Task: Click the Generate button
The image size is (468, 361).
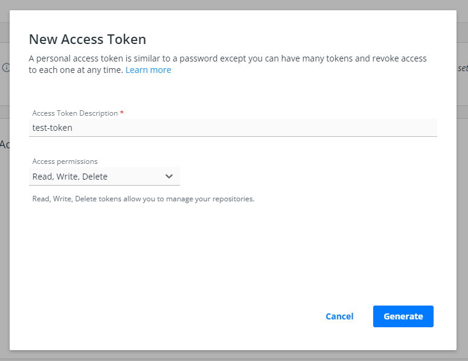Action: pos(403,316)
